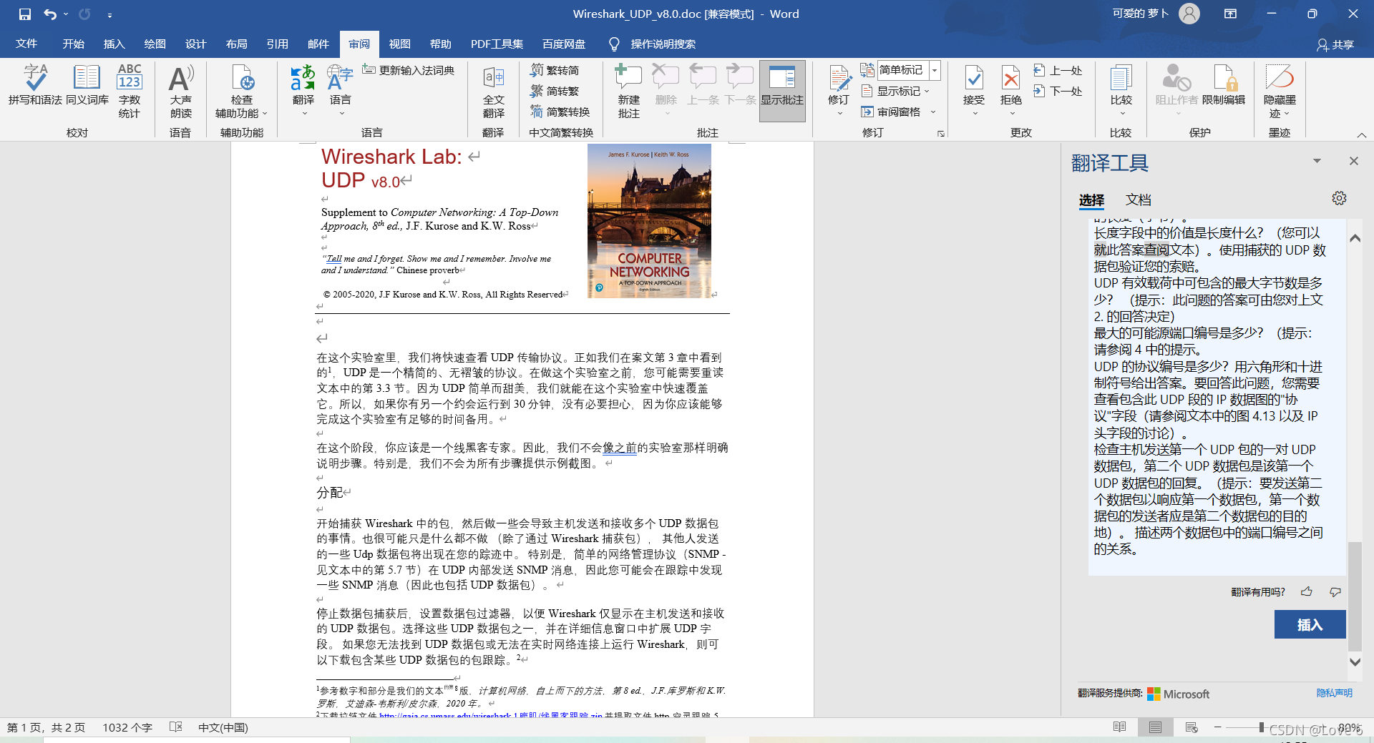Switch to the View (视图) tab
This screenshot has width=1374, height=743.
pos(400,44)
